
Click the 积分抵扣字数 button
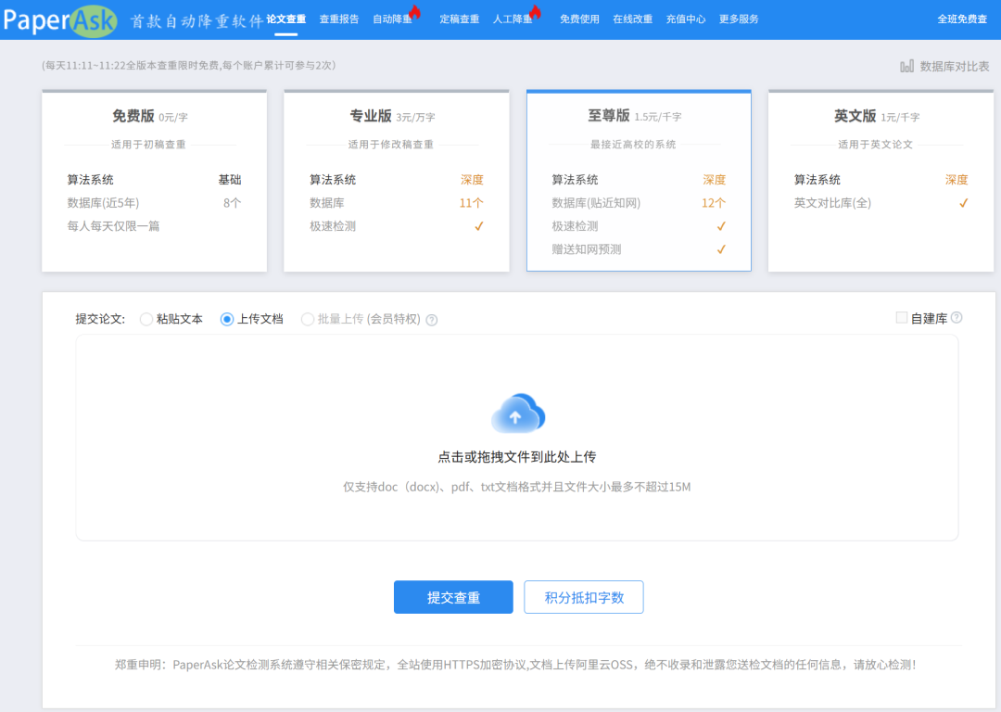point(584,598)
